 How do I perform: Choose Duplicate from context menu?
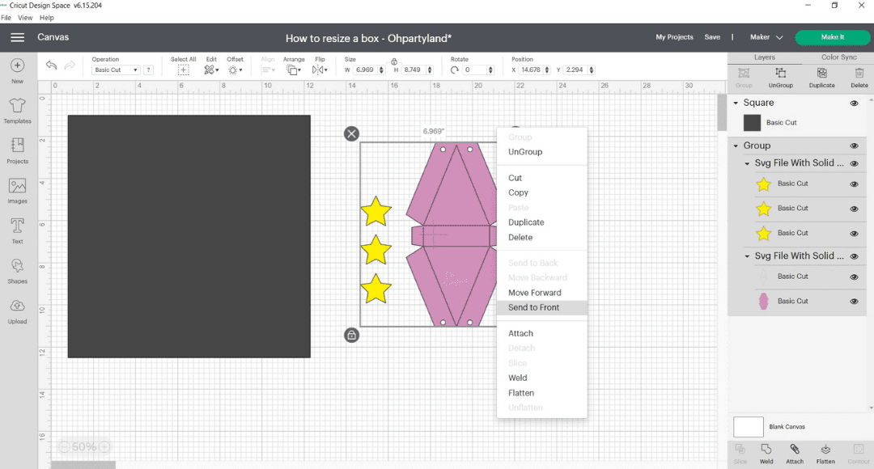pyautogui.click(x=526, y=222)
